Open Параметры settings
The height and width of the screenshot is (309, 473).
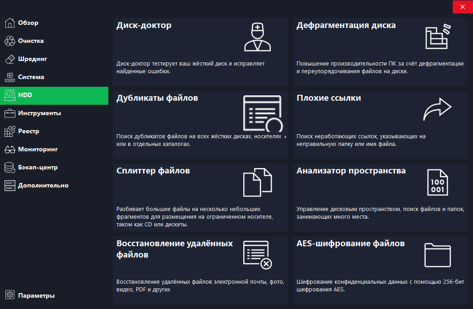[x=37, y=295]
